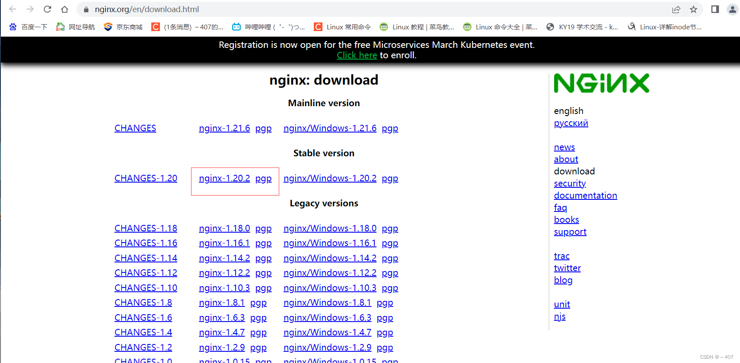
Task: Open the 京东商城 bookmark
Action: click(x=123, y=27)
